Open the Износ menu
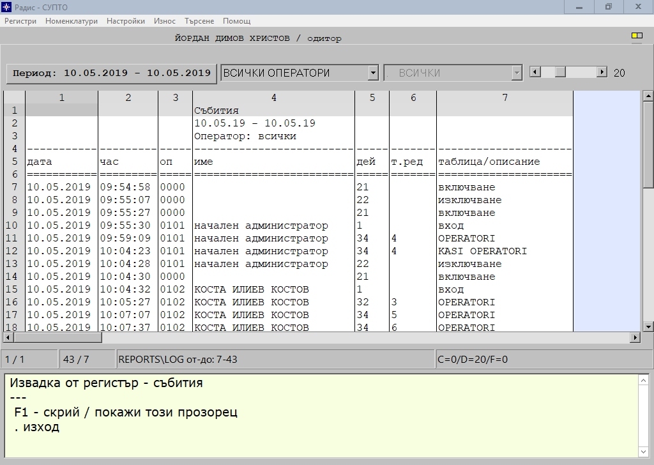 coord(164,21)
